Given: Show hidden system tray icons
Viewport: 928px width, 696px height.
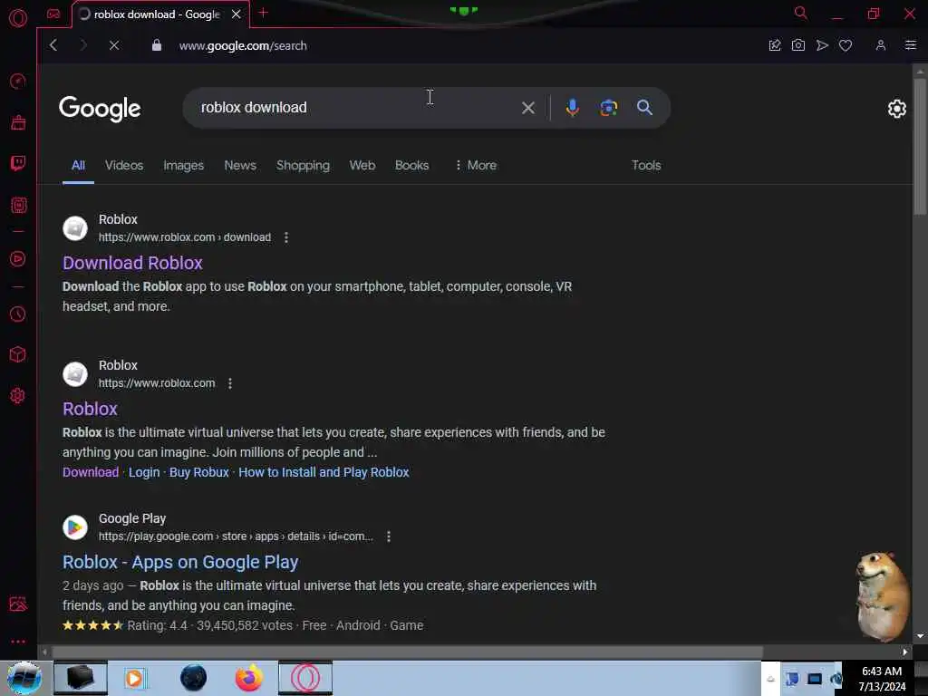Looking at the screenshot, I should (770, 680).
